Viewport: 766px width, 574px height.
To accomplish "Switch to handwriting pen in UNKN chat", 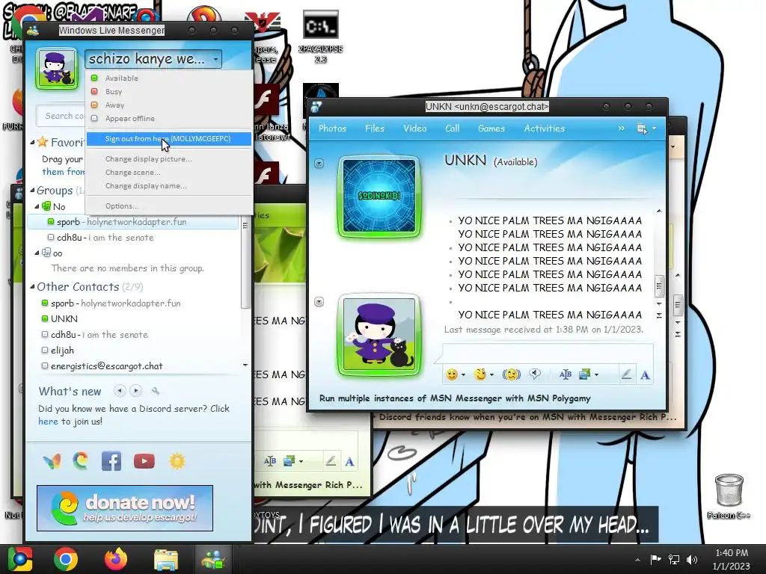I will pyautogui.click(x=626, y=374).
